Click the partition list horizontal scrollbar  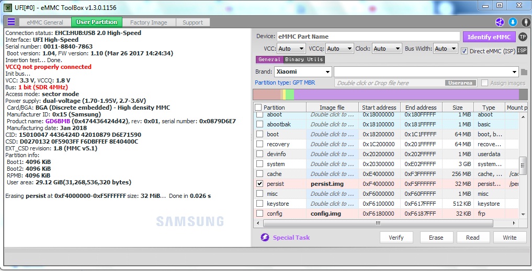pos(378,223)
